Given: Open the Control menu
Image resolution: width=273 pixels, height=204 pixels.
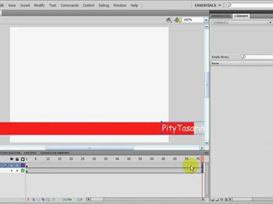Looking at the screenshot, I should click(89, 5).
